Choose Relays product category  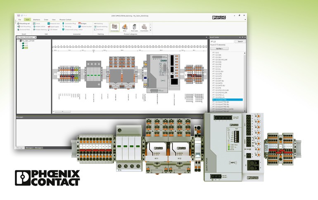tap(125, 27)
